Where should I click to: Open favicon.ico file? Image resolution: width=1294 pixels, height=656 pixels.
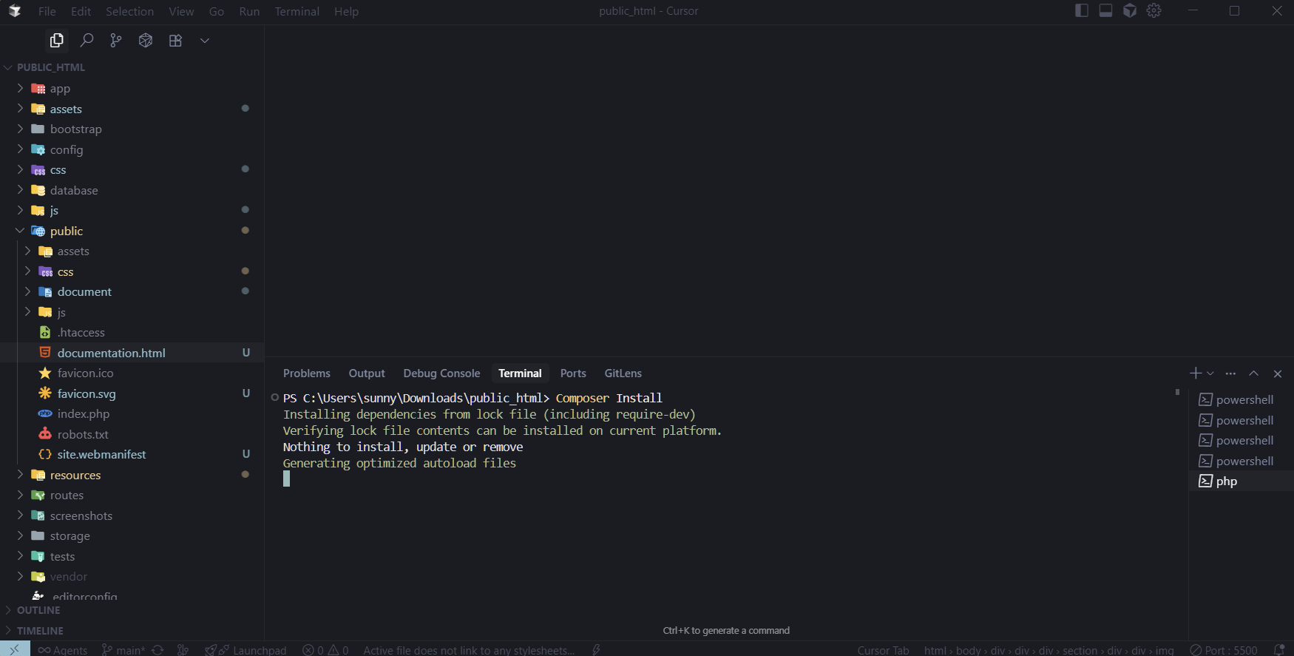pyautogui.click(x=86, y=373)
